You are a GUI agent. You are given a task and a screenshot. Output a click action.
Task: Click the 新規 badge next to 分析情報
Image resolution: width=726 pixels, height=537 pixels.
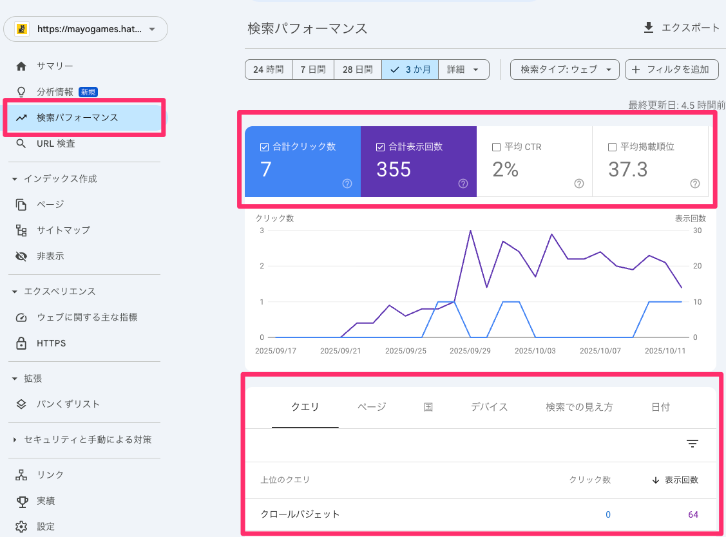coord(88,92)
